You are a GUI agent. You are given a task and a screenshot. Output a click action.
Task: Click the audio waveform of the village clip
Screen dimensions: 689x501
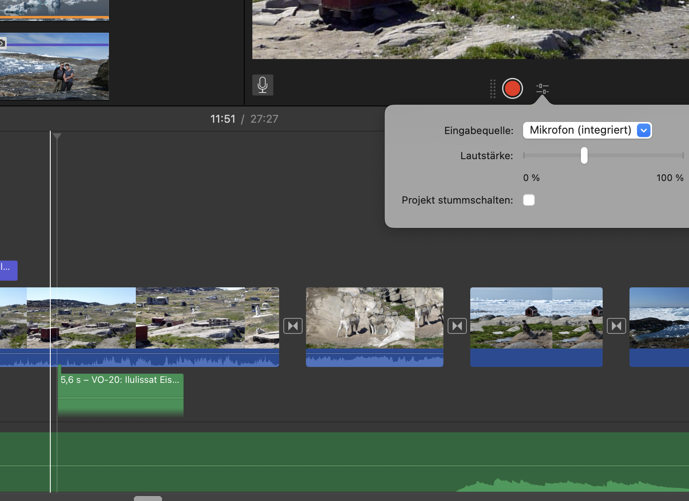[168, 359]
